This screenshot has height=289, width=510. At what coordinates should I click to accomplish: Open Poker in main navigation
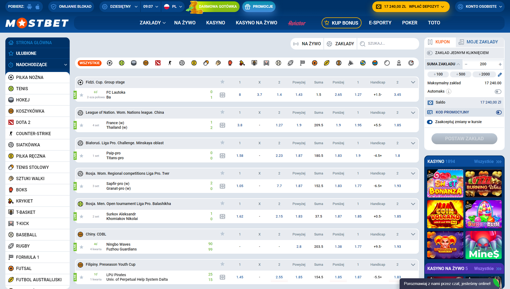(410, 23)
